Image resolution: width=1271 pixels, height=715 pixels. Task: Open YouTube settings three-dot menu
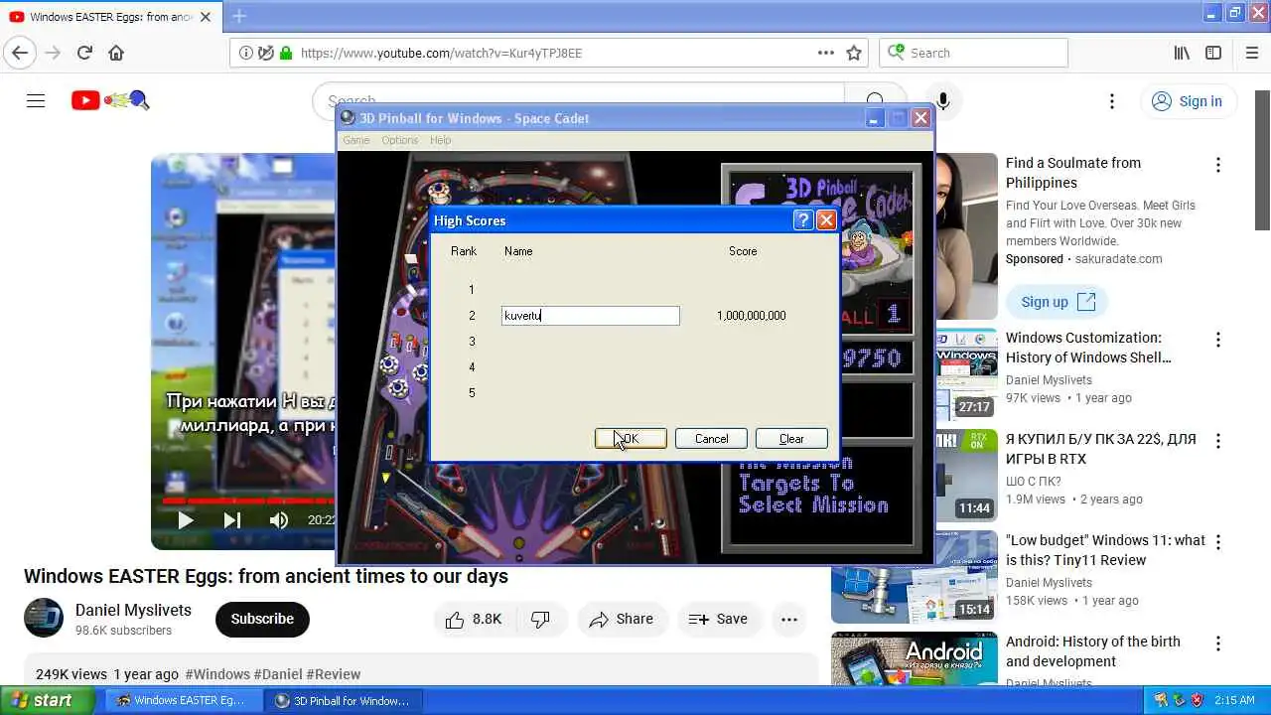[1112, 101]
